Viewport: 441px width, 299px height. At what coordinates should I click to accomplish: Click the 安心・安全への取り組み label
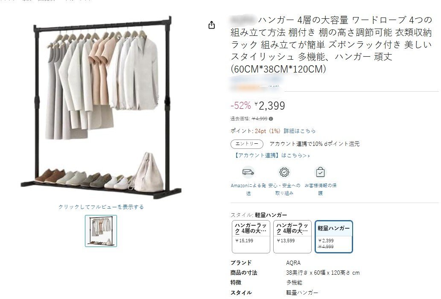[x=284, y=189]
